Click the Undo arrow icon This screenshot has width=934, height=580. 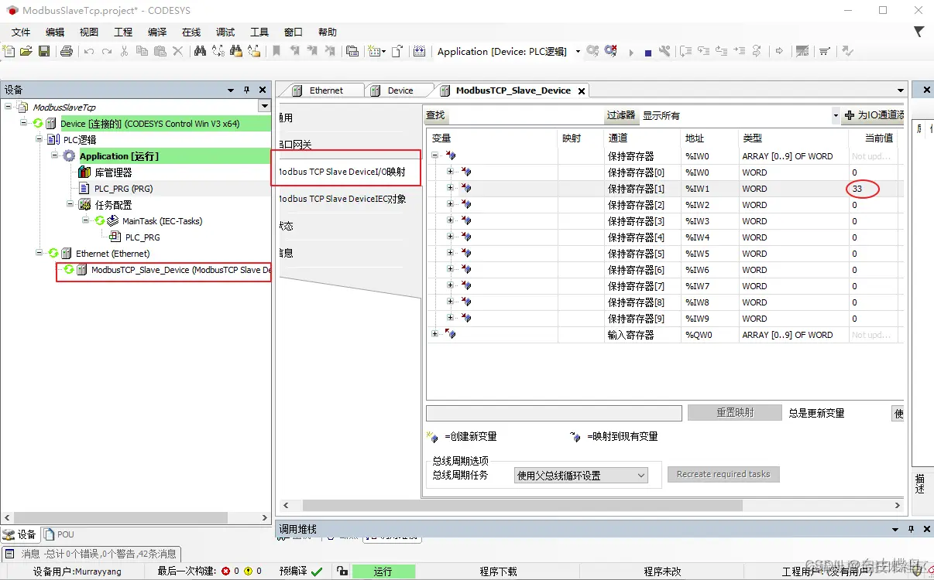(x=89, y=52)
